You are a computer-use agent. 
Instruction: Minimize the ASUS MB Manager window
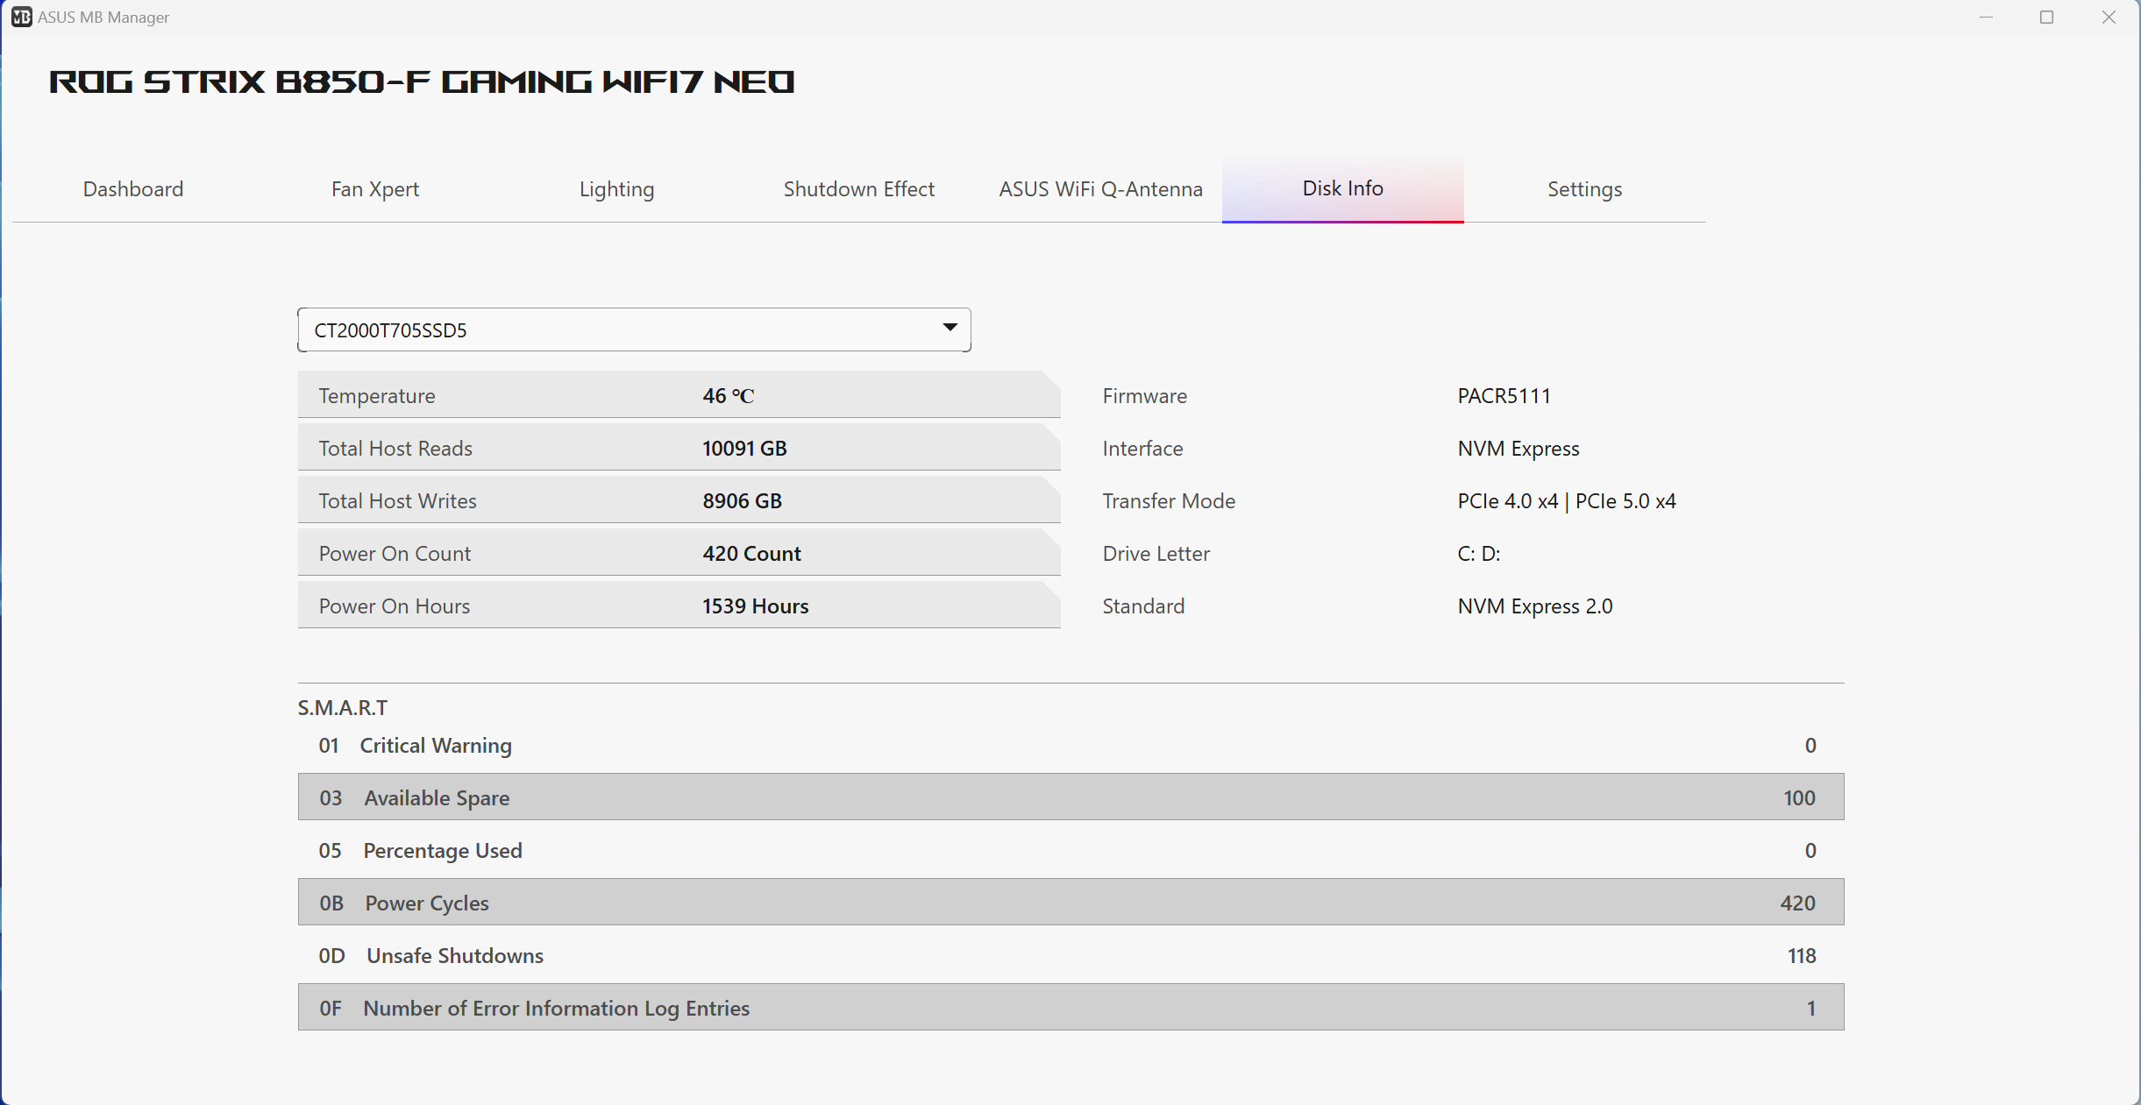coord(1986,18)
